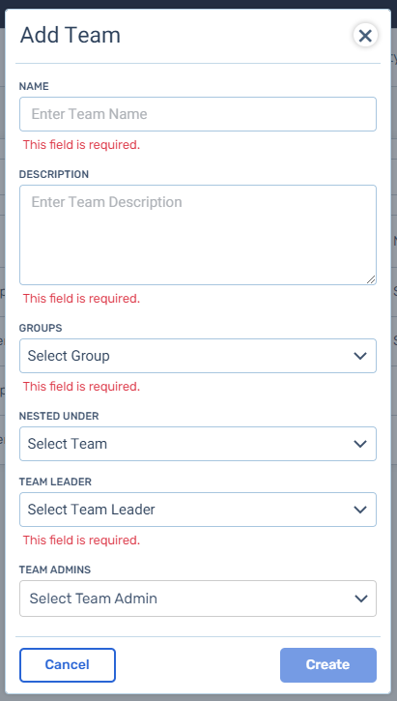Click the chevron arrow in Team Admins field
This screenshot has height=701, width=397.
coord(361,599)
